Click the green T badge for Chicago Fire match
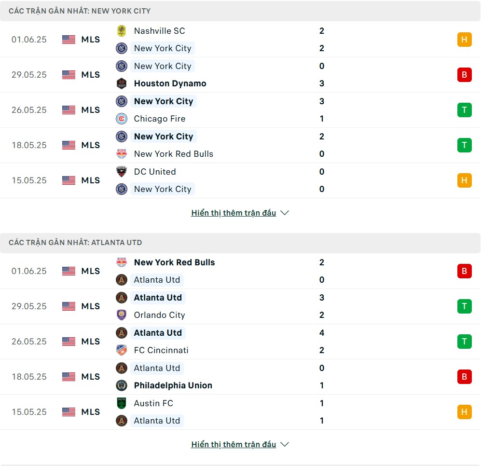 [464, 110]
